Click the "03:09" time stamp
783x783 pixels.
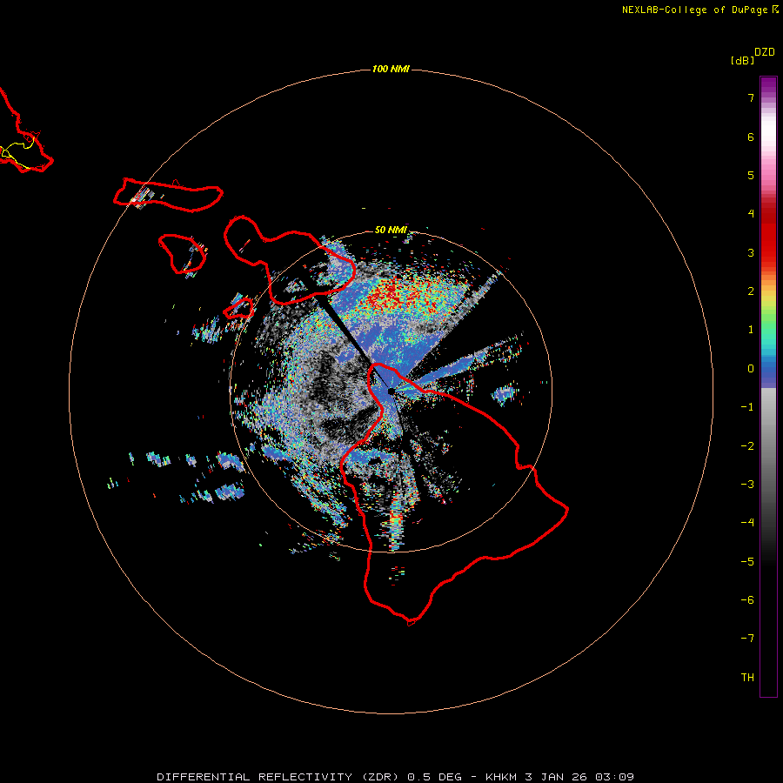point(615,777)
